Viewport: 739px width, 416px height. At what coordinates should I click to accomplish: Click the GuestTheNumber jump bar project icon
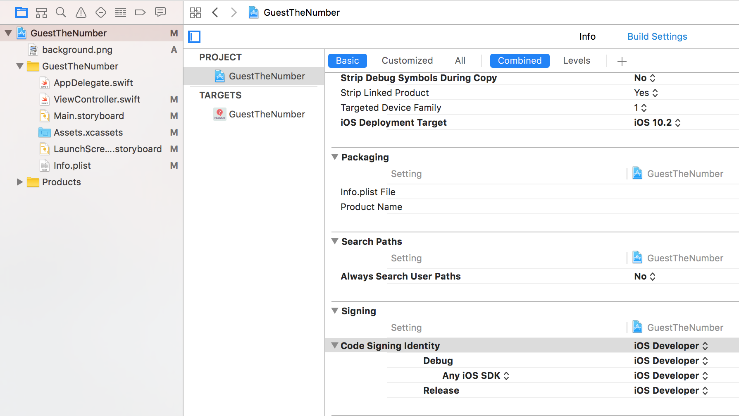(254, 12)
